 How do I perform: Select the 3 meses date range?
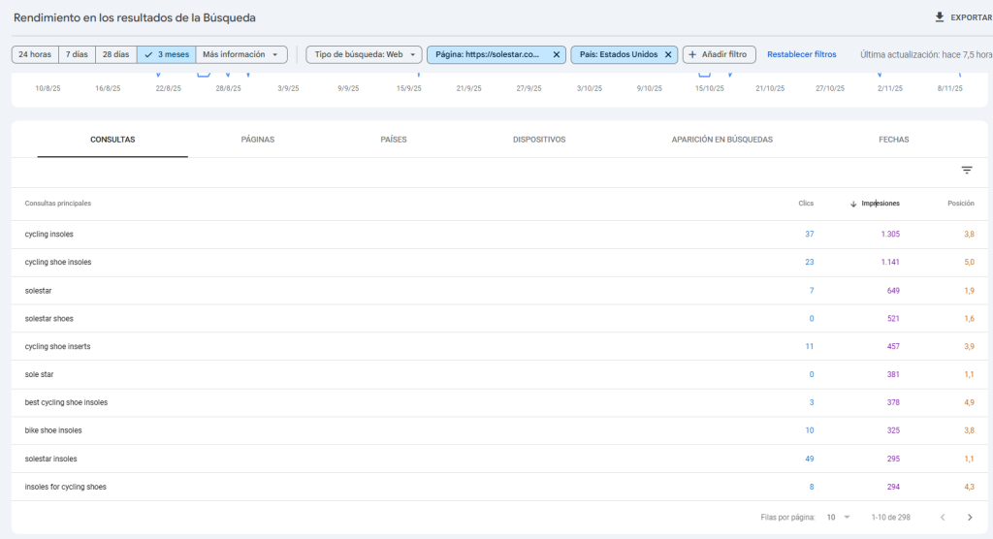167,55
